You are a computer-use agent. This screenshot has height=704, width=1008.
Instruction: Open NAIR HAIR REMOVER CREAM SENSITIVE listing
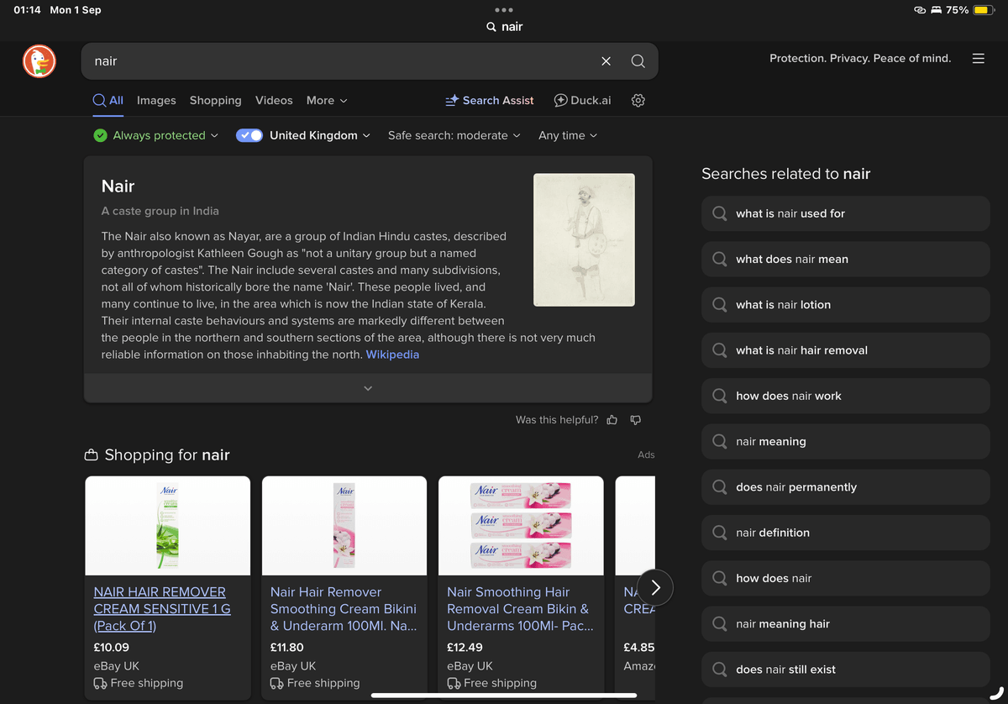click(162, 609)
